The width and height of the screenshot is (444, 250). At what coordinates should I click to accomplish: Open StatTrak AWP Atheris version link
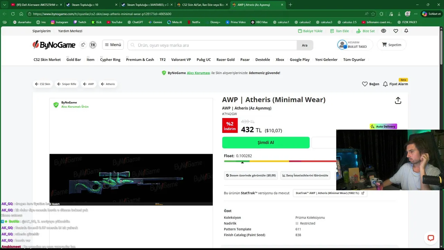(330, 193)
